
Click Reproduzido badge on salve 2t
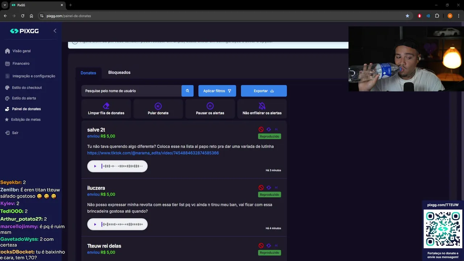coord(269,136)
